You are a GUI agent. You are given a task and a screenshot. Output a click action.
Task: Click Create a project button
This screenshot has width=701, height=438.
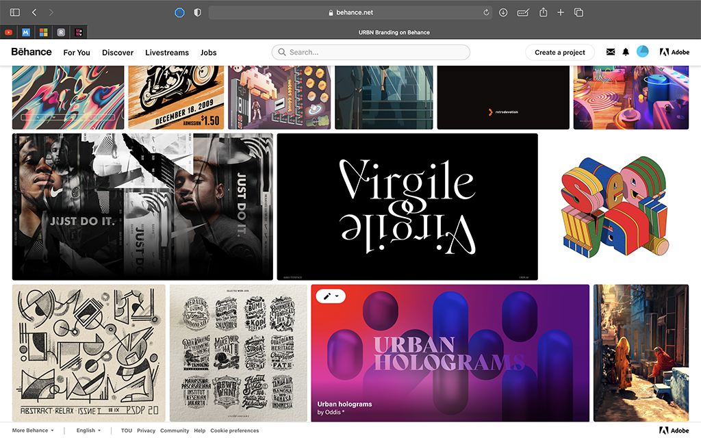pyautogui.click(x=560, y=52)
